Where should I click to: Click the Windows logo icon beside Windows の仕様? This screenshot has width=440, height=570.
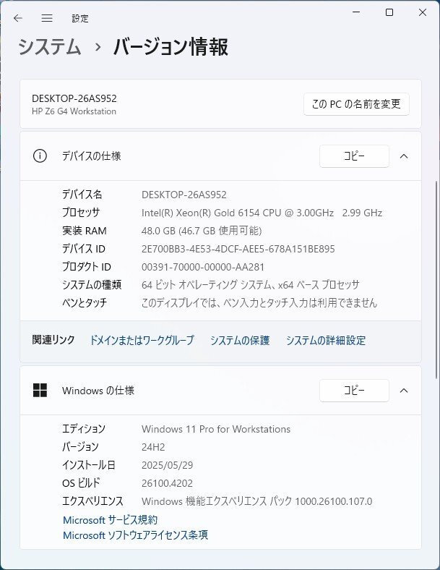coord(40,391)
